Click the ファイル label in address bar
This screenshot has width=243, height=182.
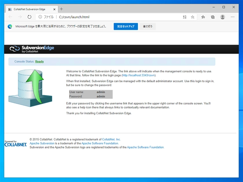pos(49,17)
